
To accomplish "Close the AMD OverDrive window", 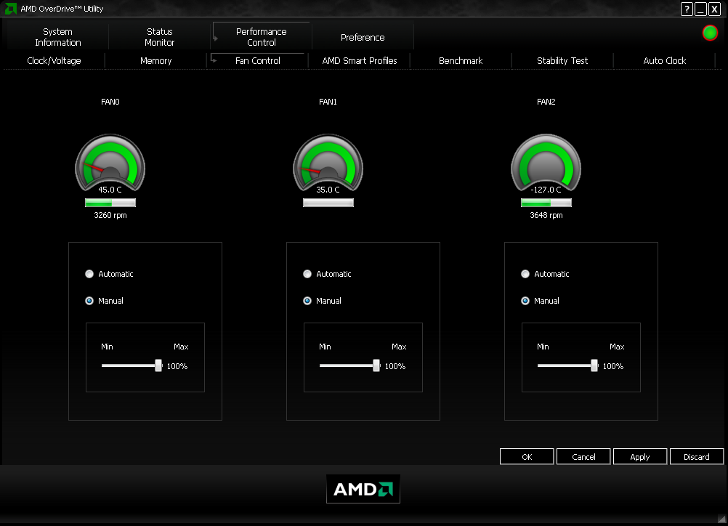I will click(714, 9).
